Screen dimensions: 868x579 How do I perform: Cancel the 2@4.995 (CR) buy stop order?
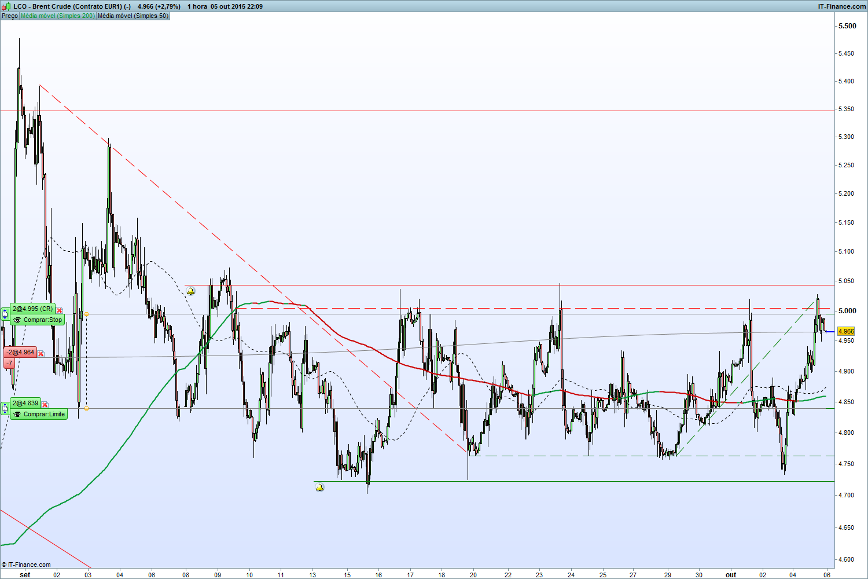[x=60, y=310]
